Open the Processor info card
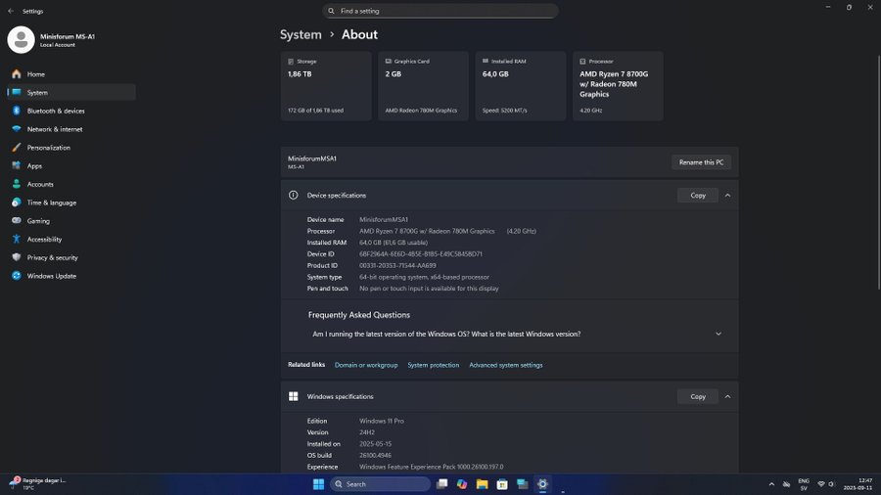The image size is (881, 495). (x=618, y=86)
